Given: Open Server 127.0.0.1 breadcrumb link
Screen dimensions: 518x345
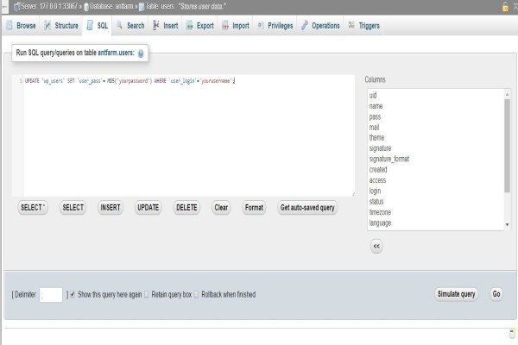Looking at the screenshot, I should [x=49, y=6].
